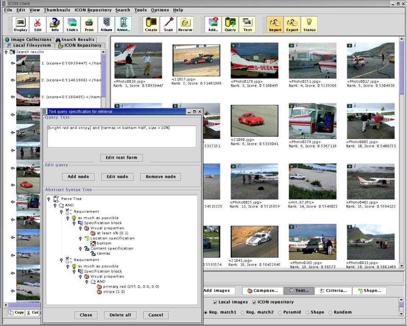This screenshot has width=407, height=326.
Task: Click the Display toolbar icon
Action: coord(20,25)
